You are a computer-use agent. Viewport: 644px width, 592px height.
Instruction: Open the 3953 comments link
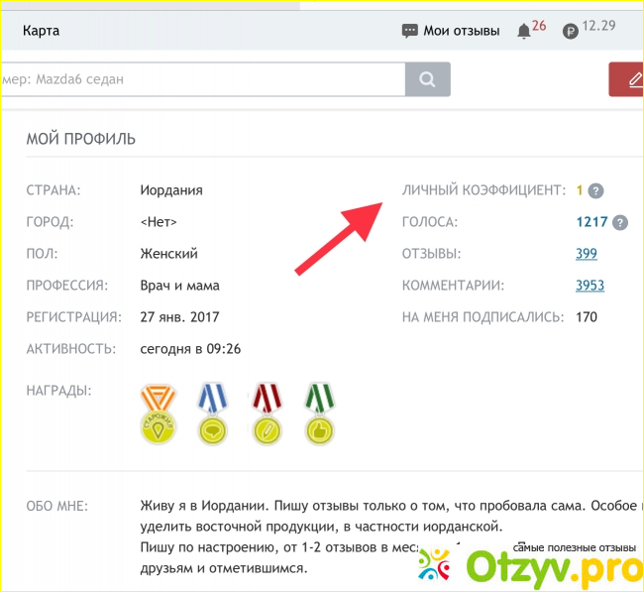click(x=590, y=286)
